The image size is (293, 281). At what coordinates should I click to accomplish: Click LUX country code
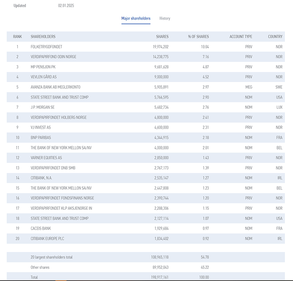click(x=279, y=107)
